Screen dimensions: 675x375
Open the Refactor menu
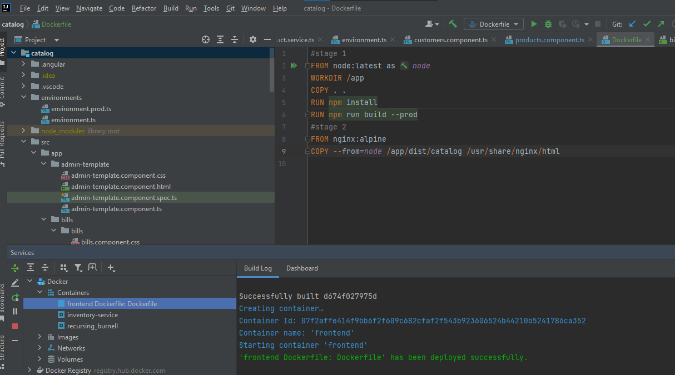tap(143, 8)
